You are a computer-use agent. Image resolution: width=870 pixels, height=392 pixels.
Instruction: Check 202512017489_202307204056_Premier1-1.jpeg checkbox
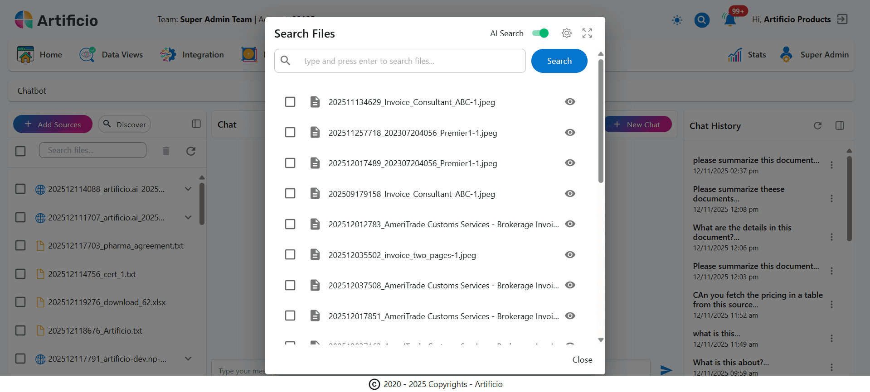tap(290, 163)
